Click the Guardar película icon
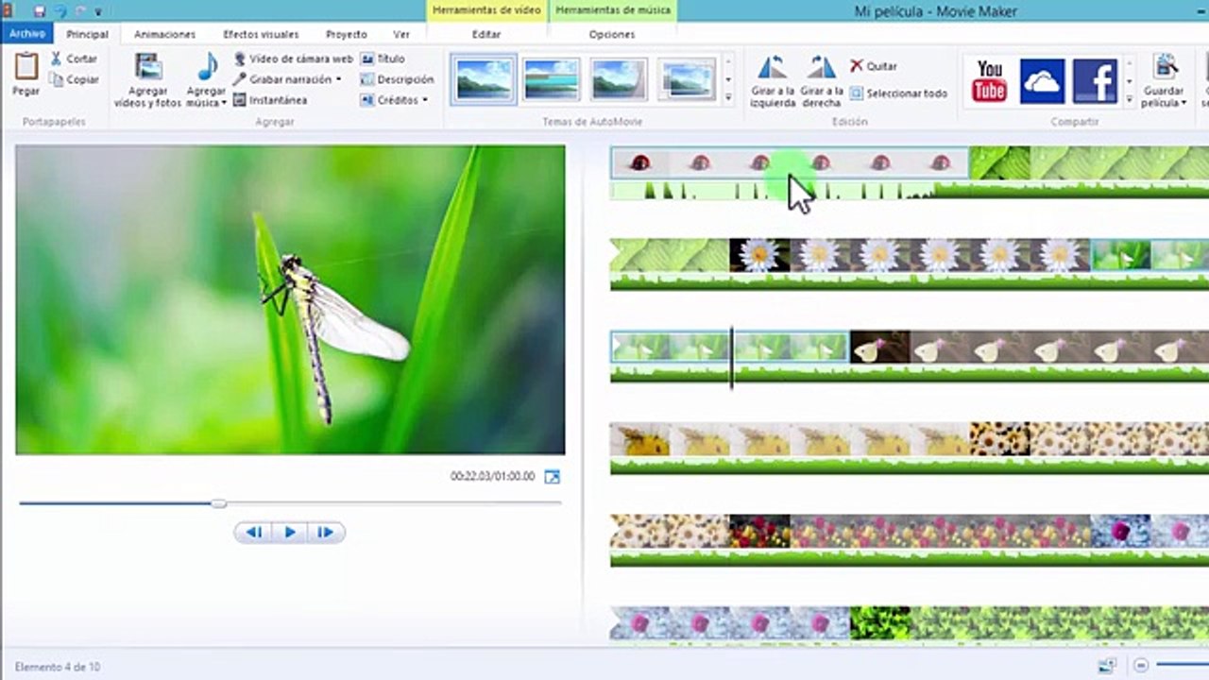Viewport: 1209px width, 680px height. coord(1165,68)
